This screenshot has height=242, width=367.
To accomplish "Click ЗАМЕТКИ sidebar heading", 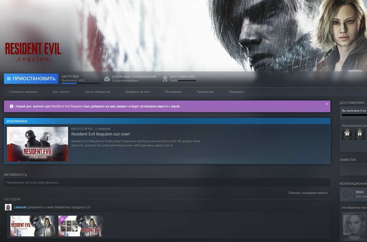I will click(348, 160).
